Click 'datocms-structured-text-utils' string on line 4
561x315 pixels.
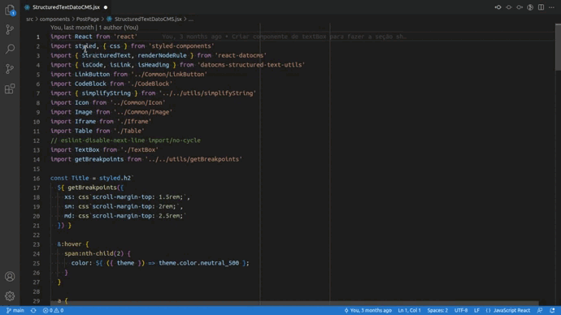pyautogui.click(x=251, y=65)
